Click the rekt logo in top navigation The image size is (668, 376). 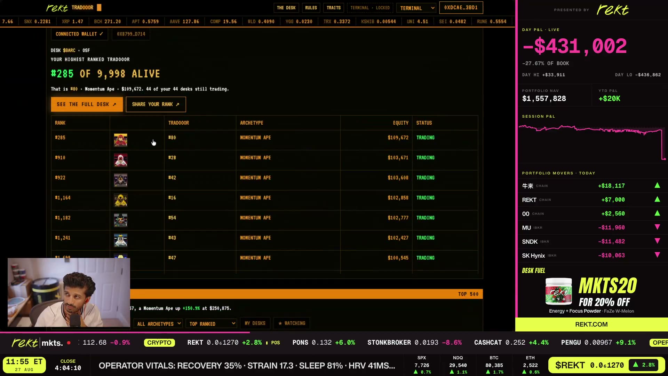pyautogui.click(x=57, y=8)
